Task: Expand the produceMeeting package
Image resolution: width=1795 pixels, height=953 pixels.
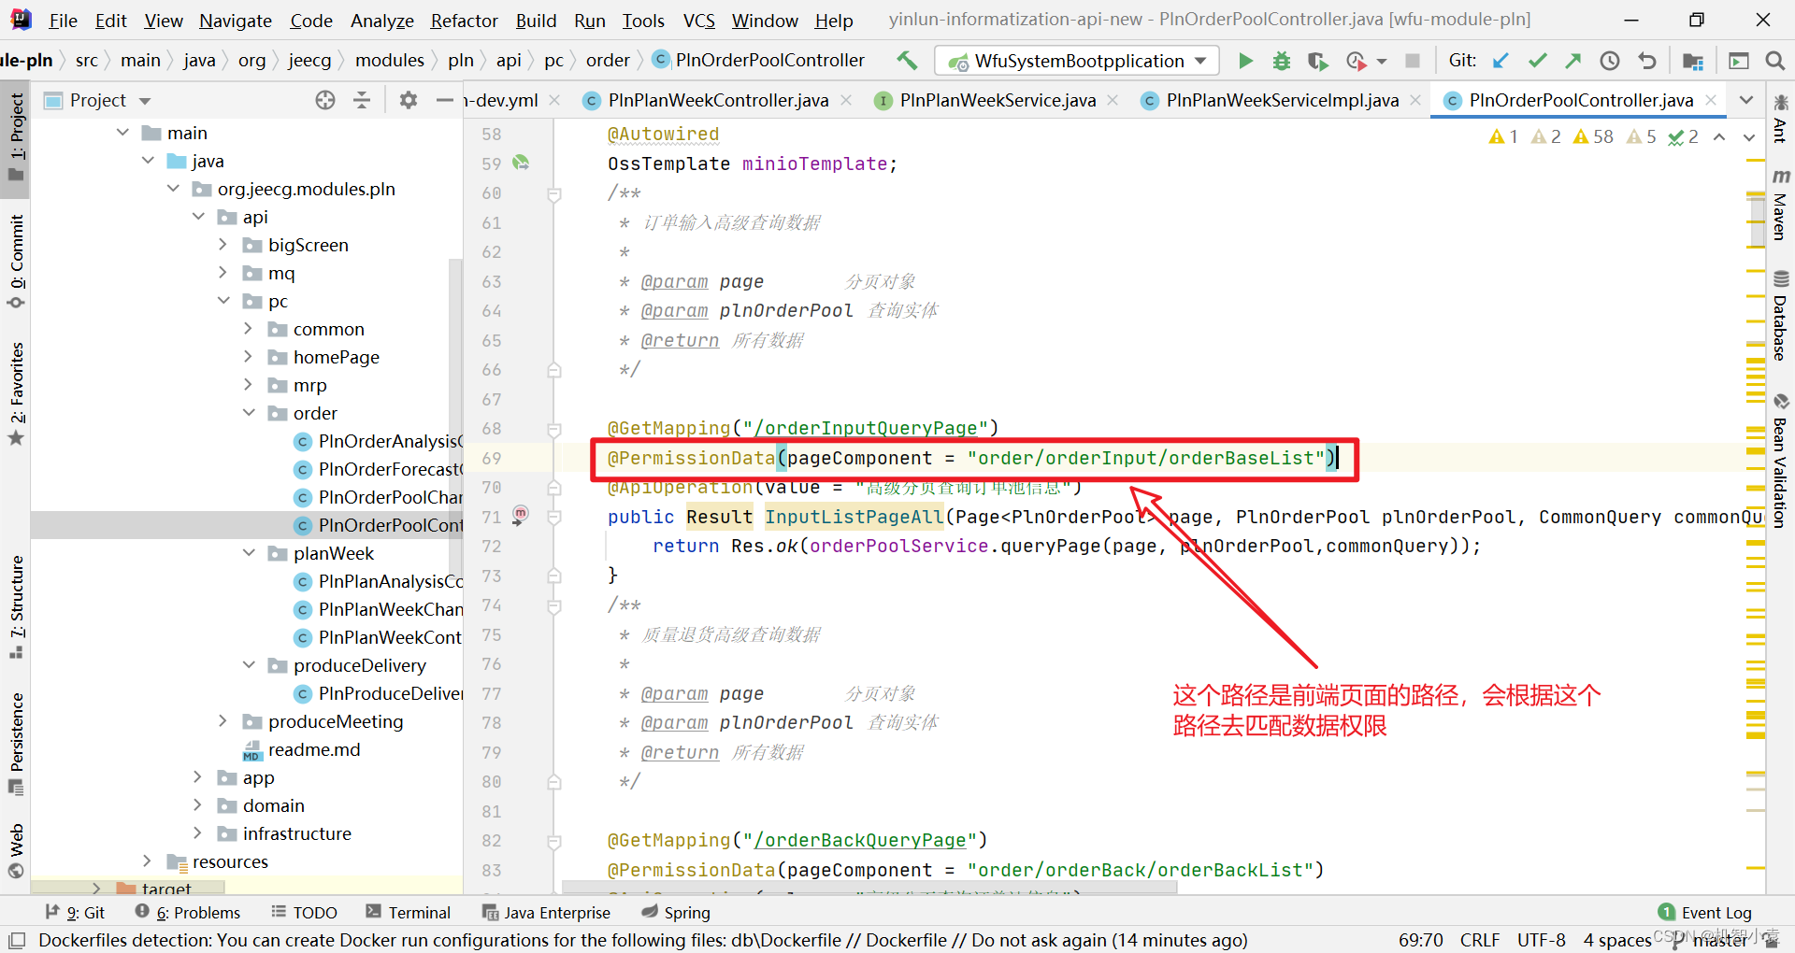Action: 223,721
